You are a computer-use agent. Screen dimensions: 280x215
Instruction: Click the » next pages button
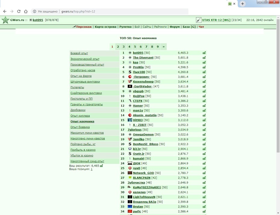pyautogui.click(x=163, y=47)
